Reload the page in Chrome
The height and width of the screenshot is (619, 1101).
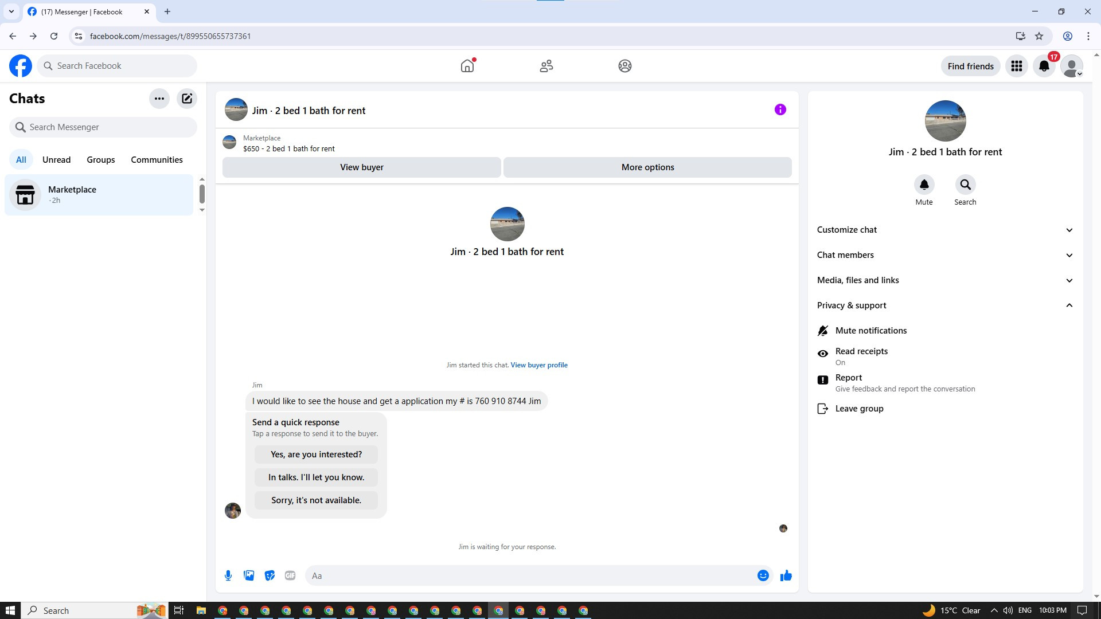[x=54, y=36]
